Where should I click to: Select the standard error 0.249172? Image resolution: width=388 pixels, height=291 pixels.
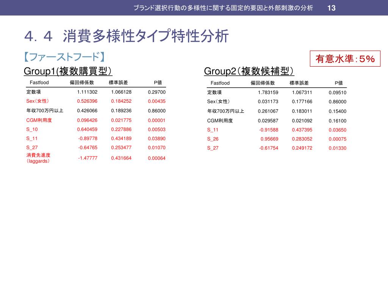click(302, 148)
